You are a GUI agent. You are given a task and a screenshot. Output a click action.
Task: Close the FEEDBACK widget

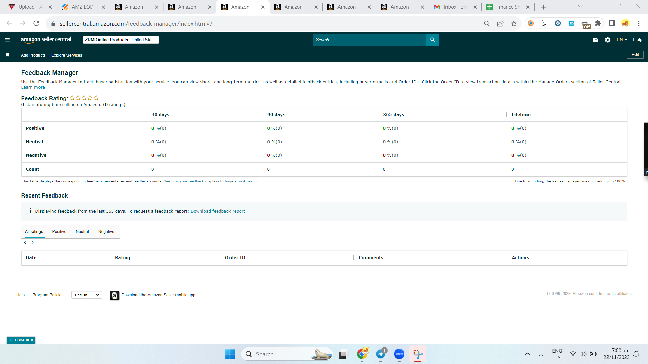coord(32,340)
